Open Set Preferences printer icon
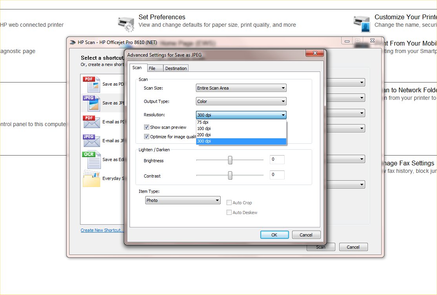437x295 pixels. (126, 24)
